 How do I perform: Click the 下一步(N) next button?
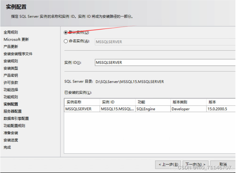coord(195,164)
